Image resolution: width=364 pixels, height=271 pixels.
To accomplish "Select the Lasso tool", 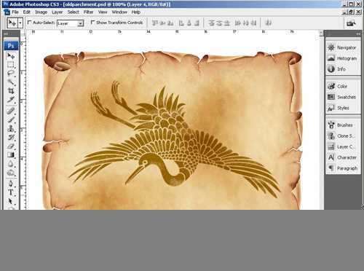I will [11, 73].
